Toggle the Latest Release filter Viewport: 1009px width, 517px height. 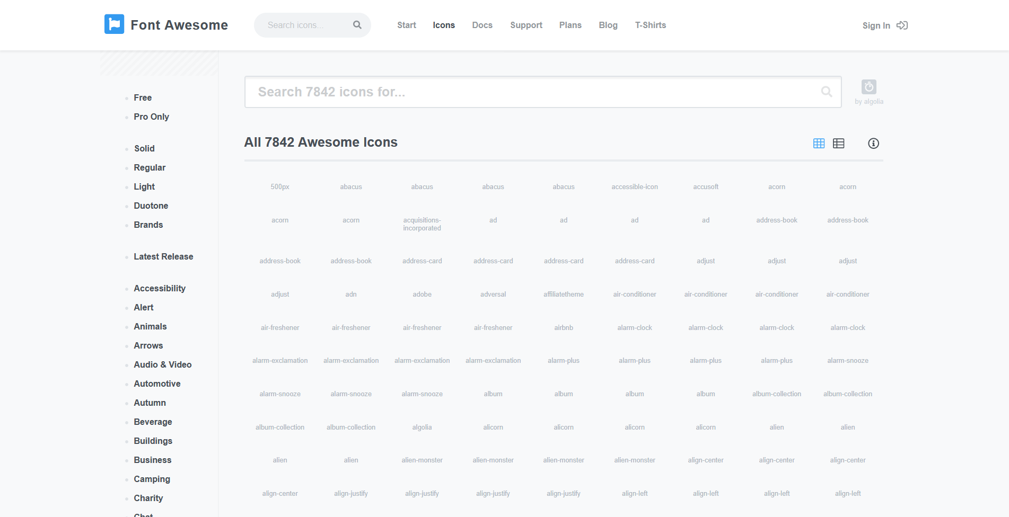(x=163, y=256)
